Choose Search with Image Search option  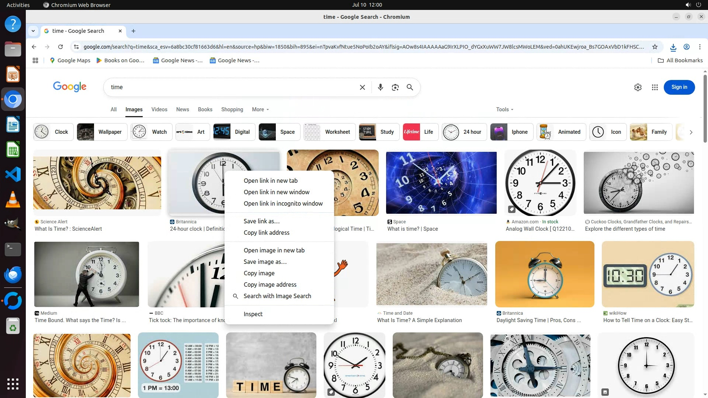tap(277, 296)
